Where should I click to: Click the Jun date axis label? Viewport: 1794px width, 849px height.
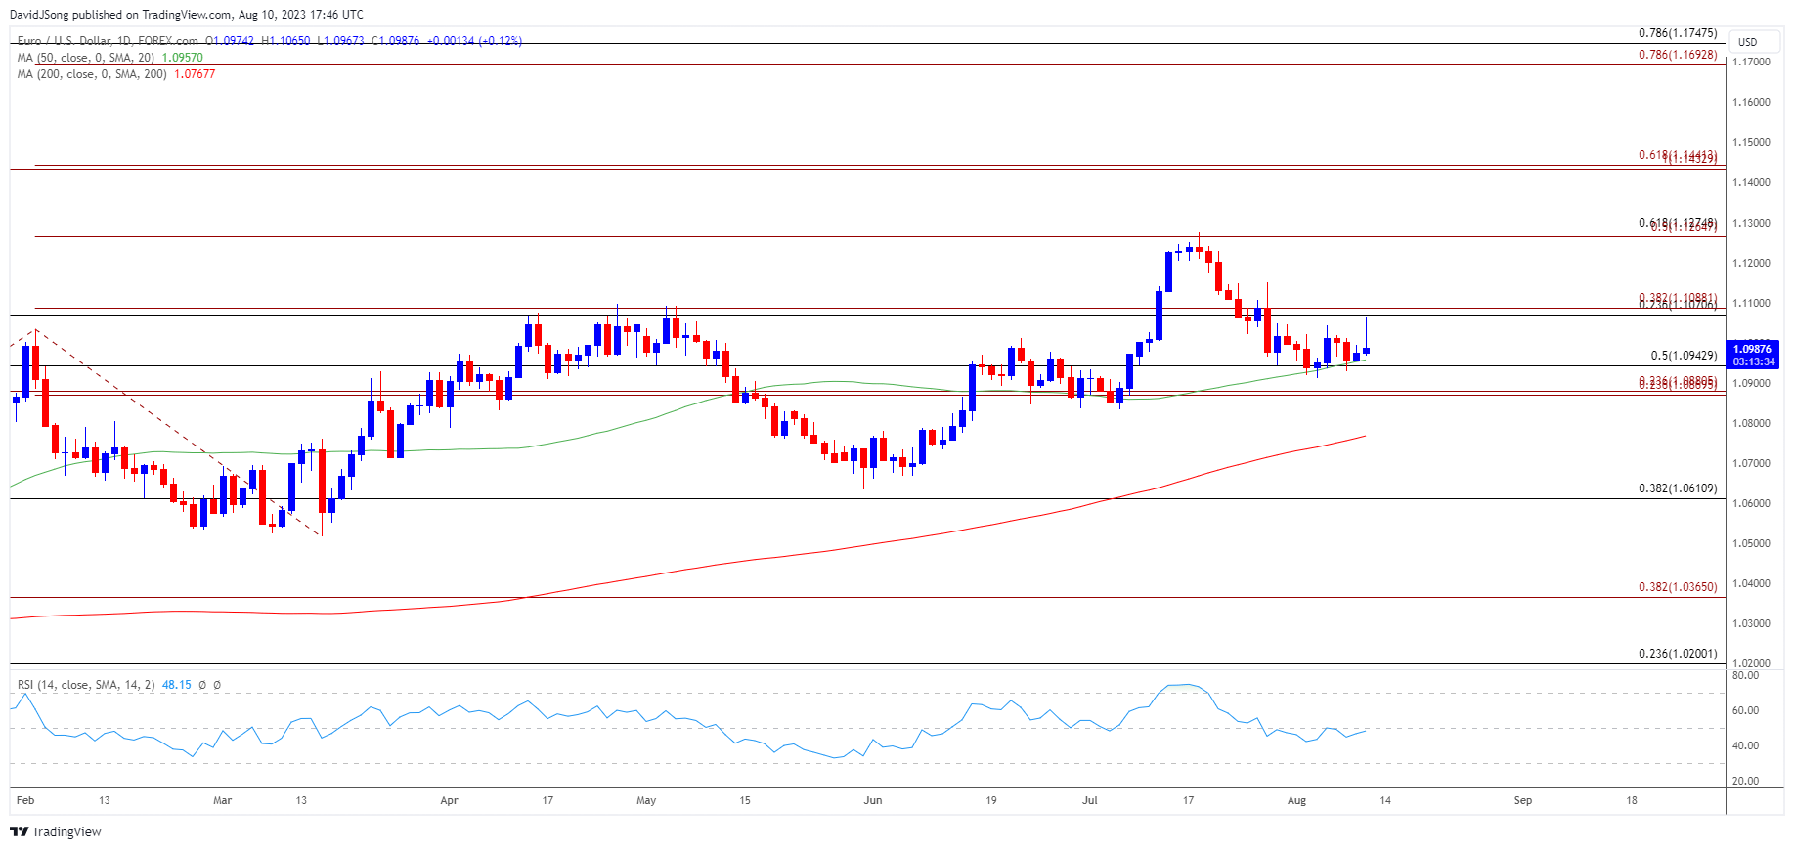[x=873, y=800]
